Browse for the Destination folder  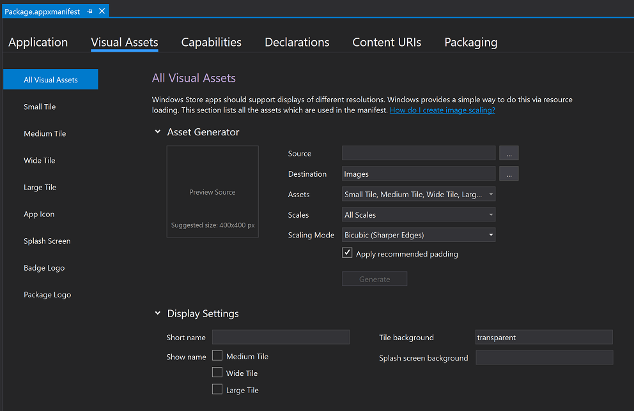(509, 174)
